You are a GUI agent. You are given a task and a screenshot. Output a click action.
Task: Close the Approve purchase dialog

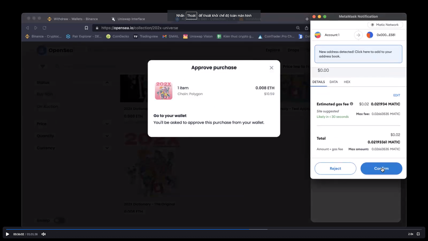(272, 68)
